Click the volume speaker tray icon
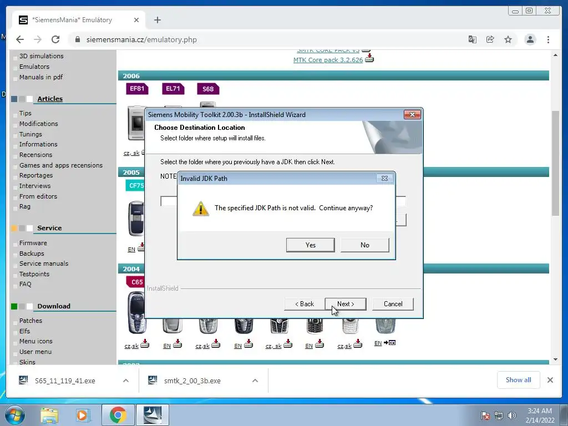The height and width of the screenshot is (426, 568). (x=511, y=415)
